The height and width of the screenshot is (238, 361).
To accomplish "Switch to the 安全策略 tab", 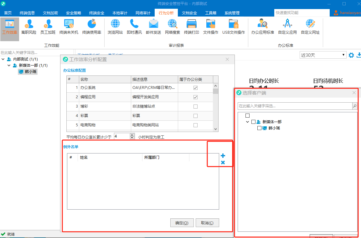I will point(74,13).
